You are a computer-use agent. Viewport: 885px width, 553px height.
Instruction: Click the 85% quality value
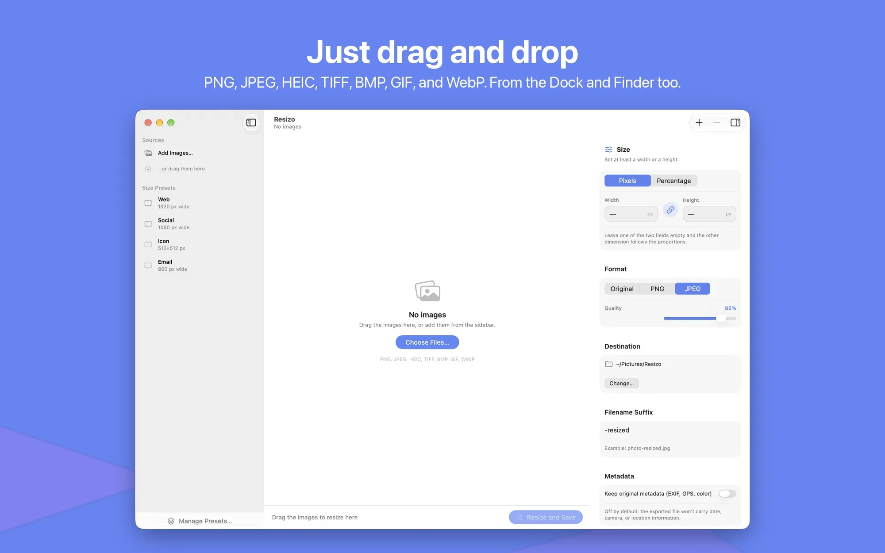pos(730,308)
